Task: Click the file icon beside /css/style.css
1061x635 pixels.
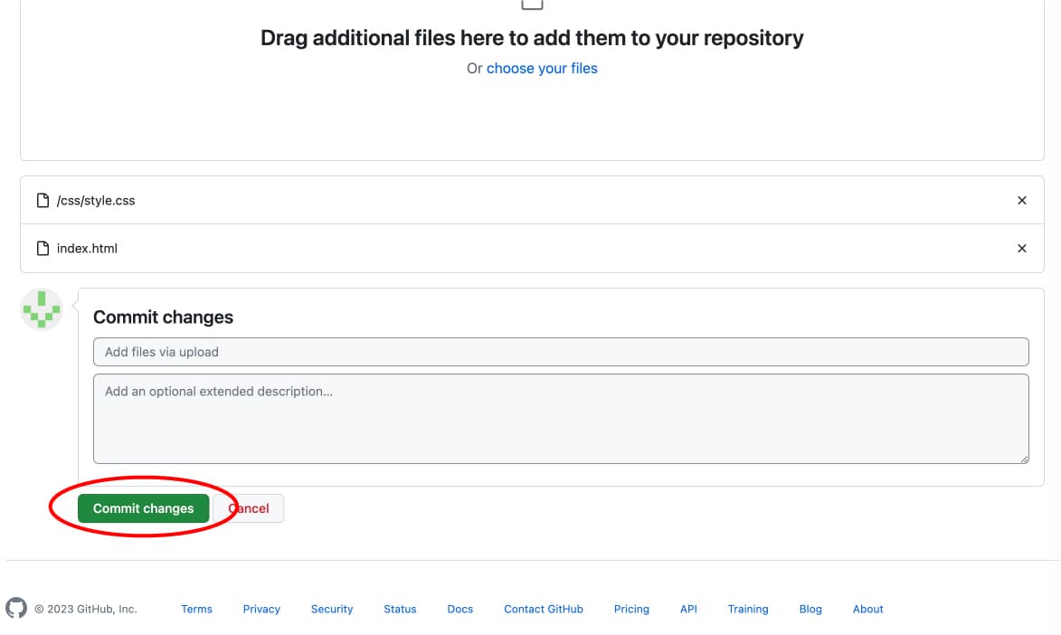Action: [43, 200]
